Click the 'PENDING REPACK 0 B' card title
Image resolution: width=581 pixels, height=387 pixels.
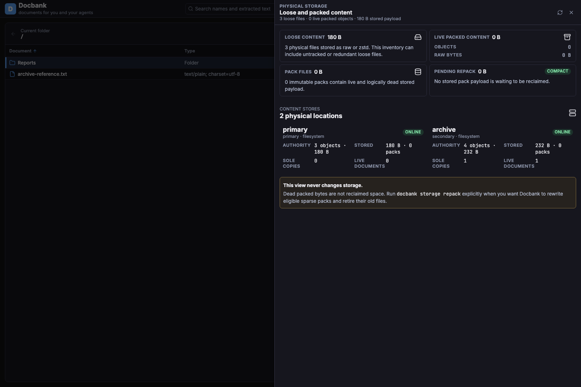pos(460,71)
